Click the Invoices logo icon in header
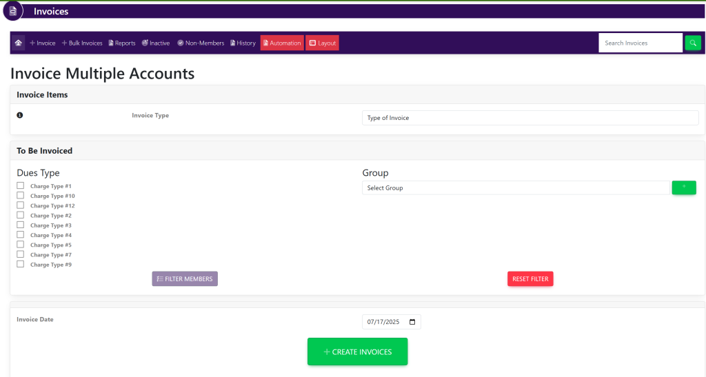 click(x=12, y=11)
